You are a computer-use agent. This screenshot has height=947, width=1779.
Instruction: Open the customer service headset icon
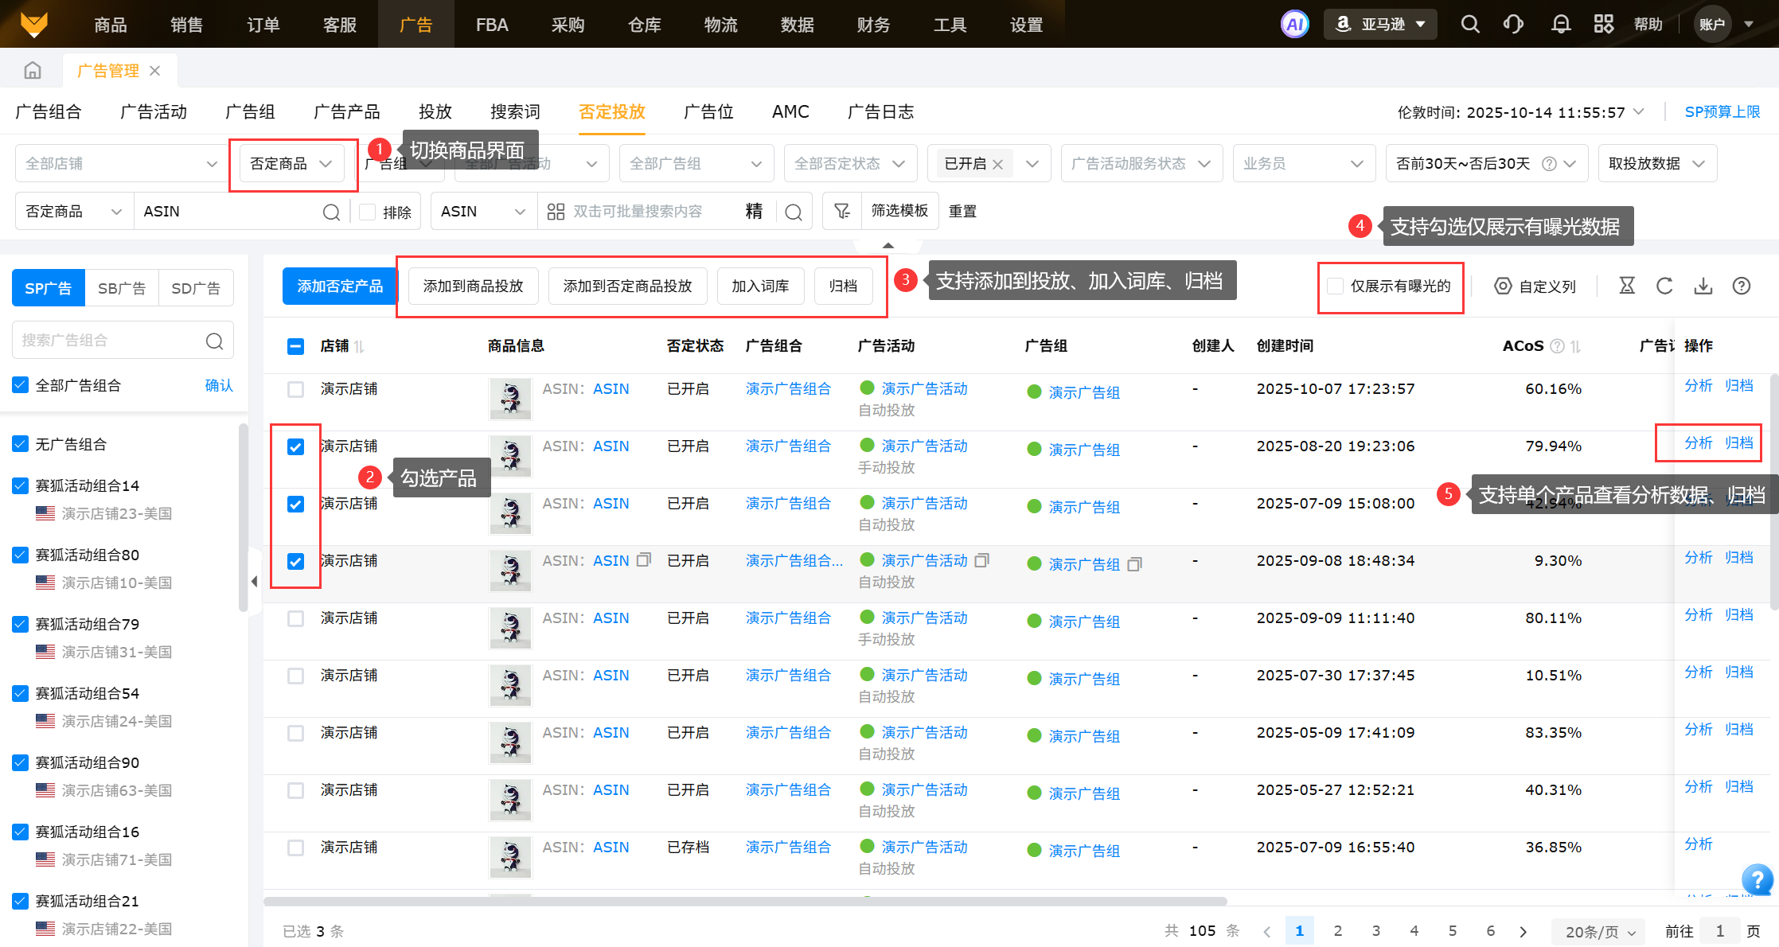[1513, 24]
